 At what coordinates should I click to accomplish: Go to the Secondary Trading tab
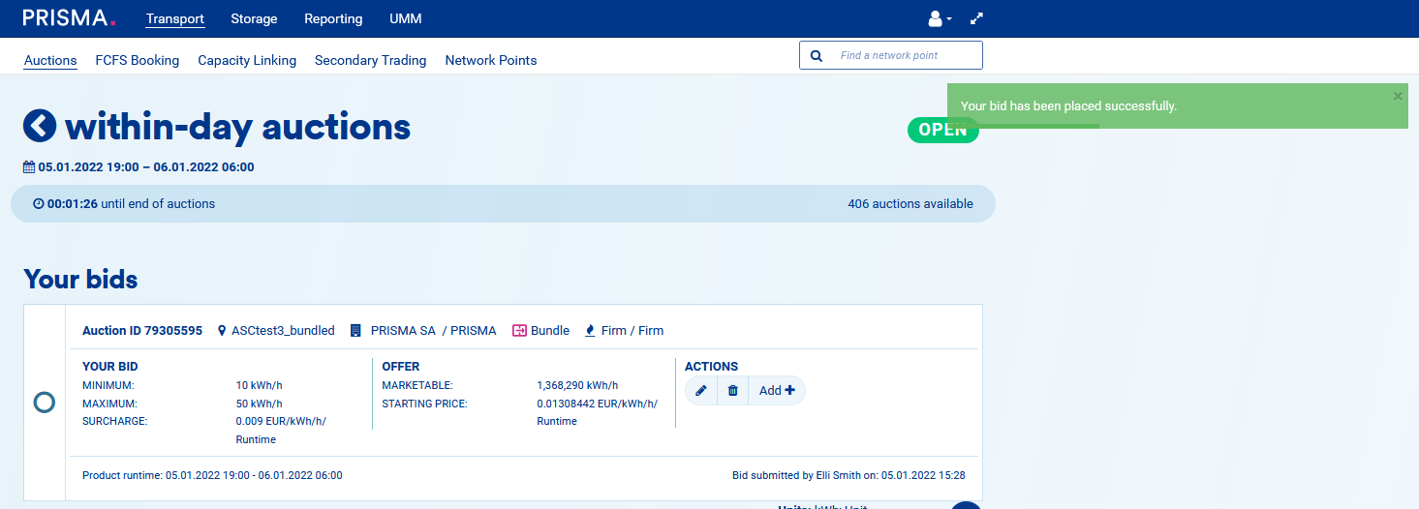click(370, 60)
